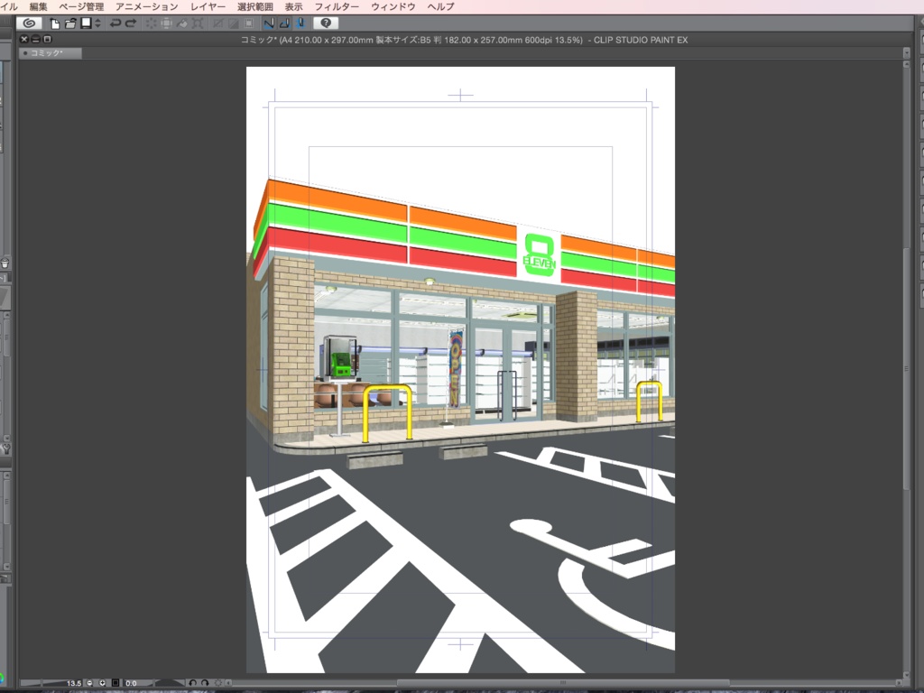Toggle show selection border icon
Screen dimensions: 924x693
point(249,23)
